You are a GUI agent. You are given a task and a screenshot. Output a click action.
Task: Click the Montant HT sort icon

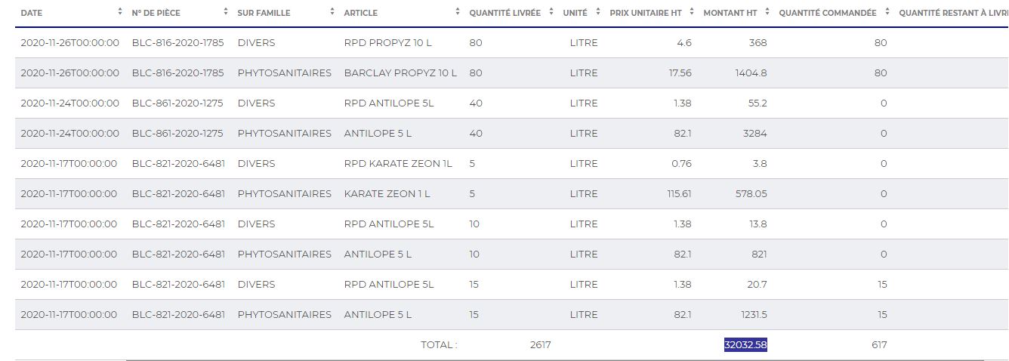[x=767, y=12]
